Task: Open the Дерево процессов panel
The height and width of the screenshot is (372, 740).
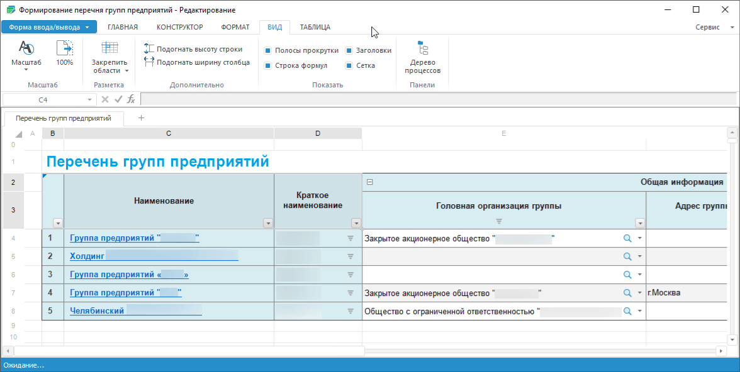Action: 423,58
